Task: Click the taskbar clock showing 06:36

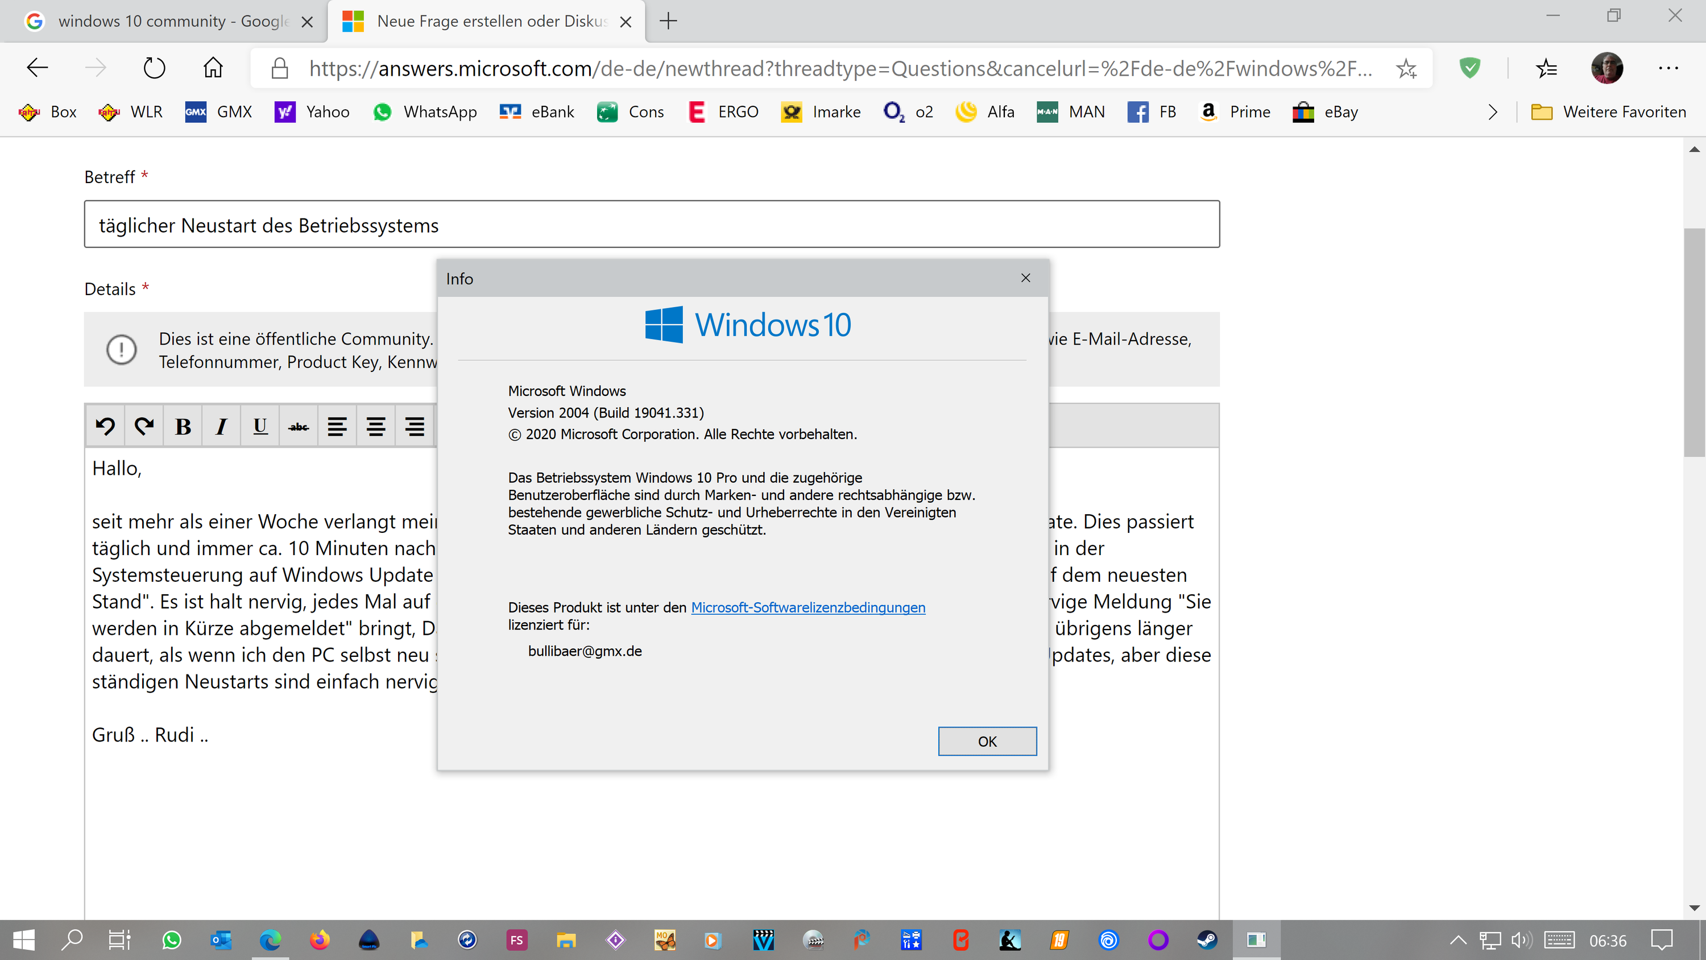Action: coord(1607,940)
